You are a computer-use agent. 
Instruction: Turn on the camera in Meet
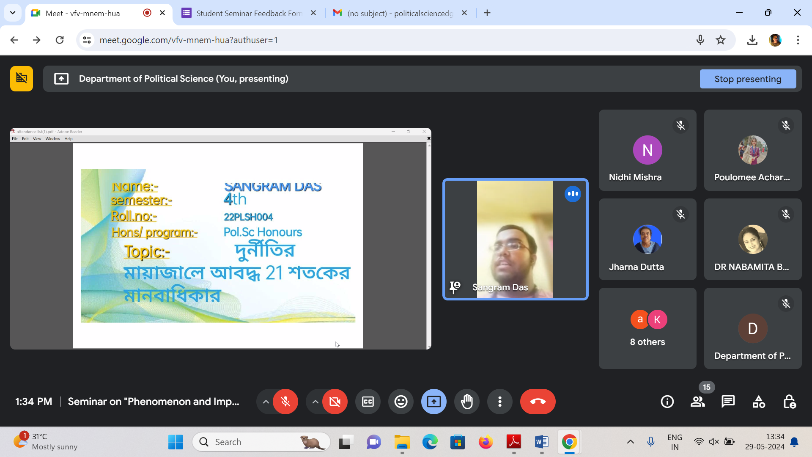(335, 402)
